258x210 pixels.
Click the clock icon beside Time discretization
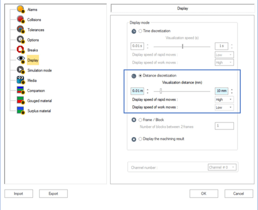pos(134,31)
